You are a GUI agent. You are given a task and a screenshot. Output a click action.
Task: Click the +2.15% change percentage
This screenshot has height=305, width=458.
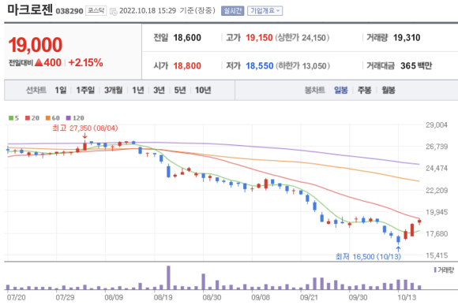coord(85,63)
